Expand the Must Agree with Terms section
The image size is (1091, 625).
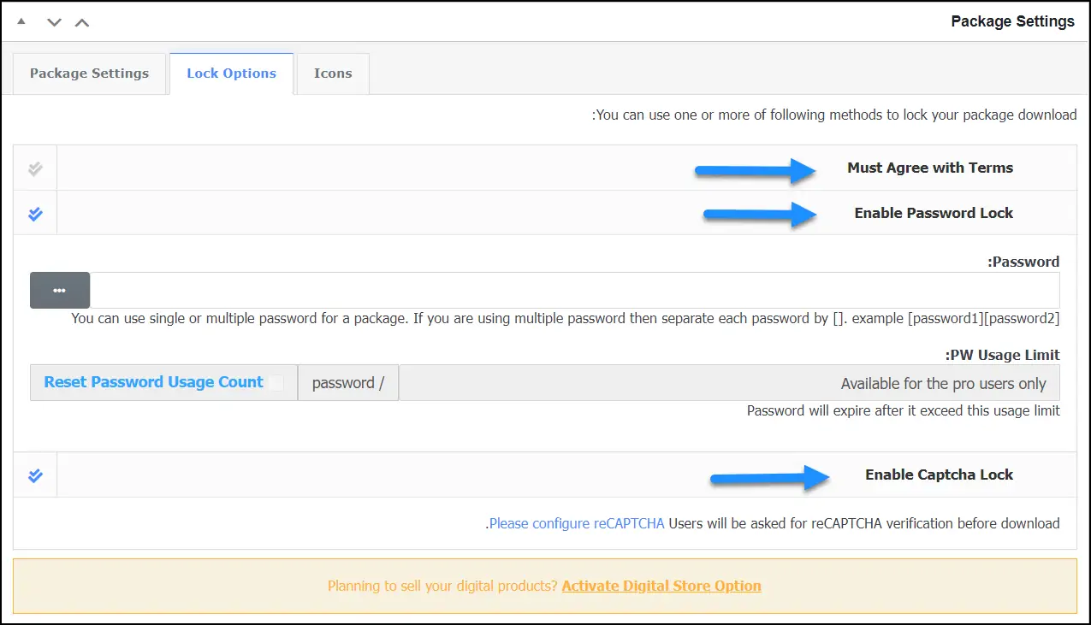[929, 168]
